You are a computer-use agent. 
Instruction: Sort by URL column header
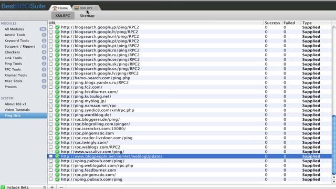[155, 23]
